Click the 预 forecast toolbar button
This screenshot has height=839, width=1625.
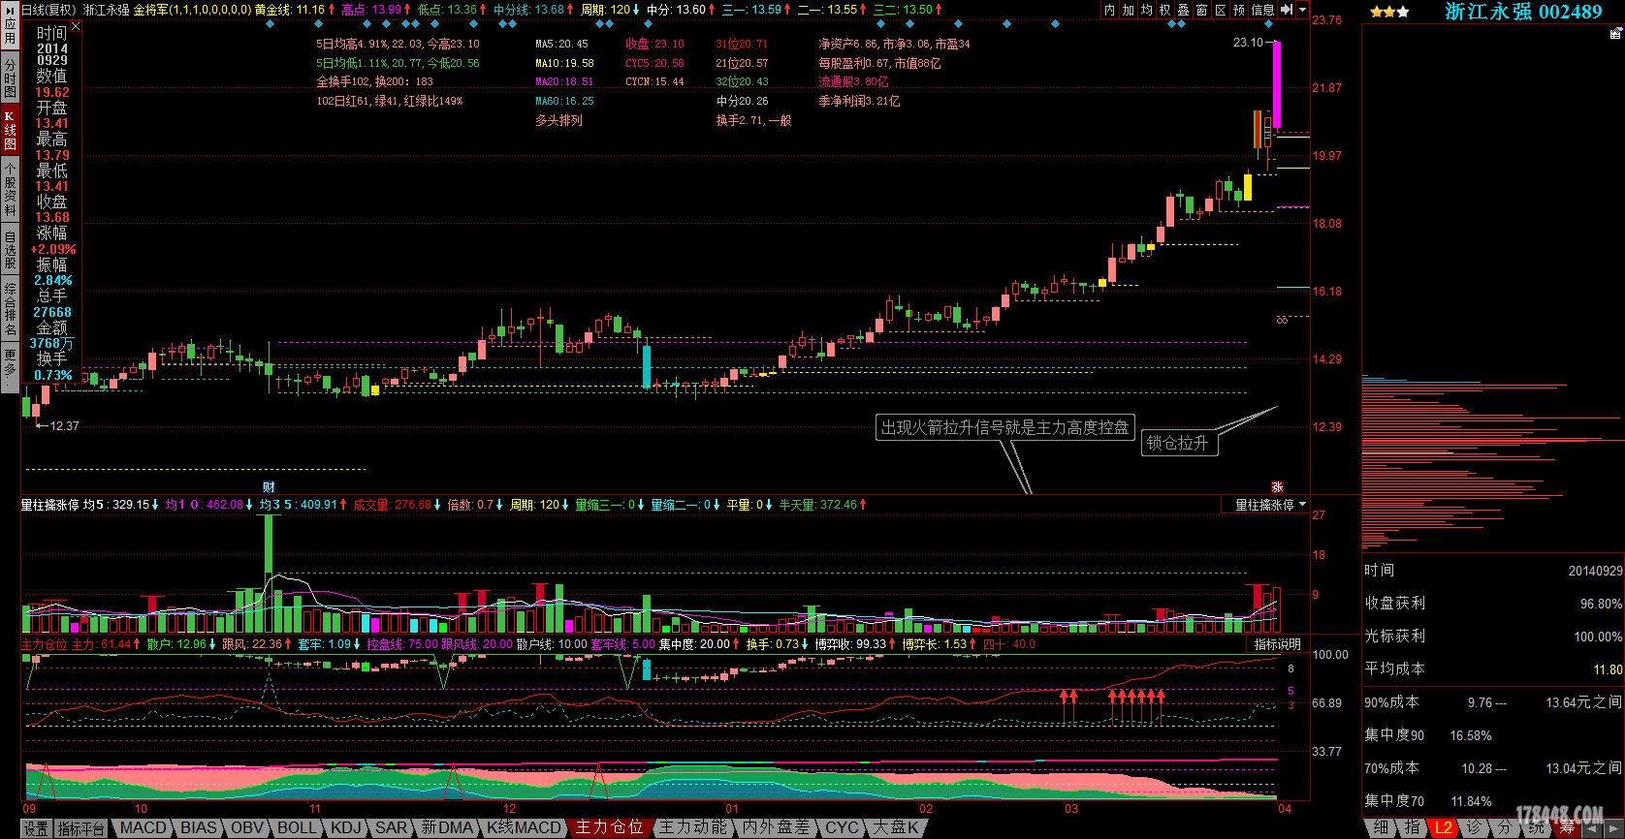point(1239,9)
